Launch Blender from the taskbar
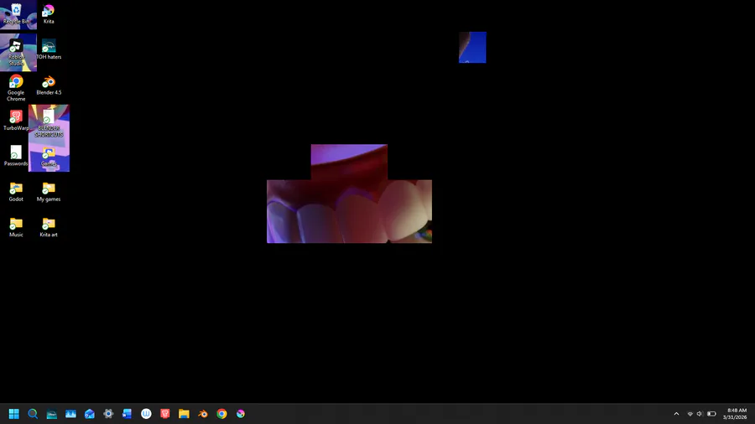The image size is (755, 424). (203, 414)
